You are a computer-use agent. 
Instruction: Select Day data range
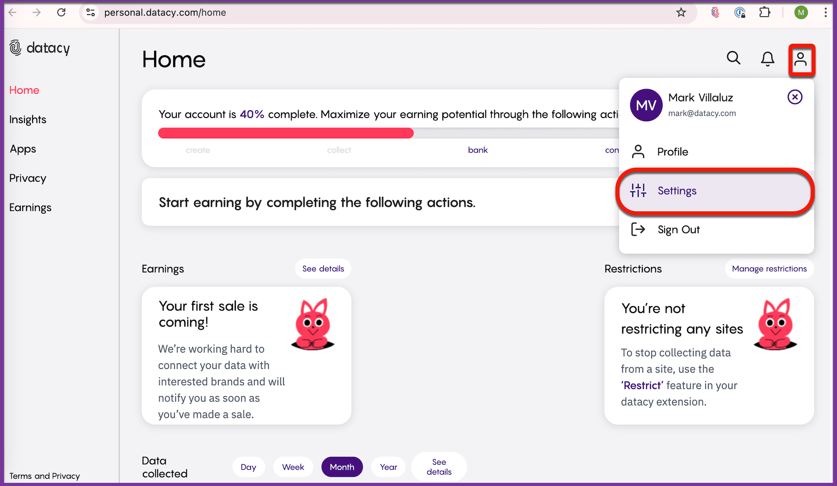[248, 467]
